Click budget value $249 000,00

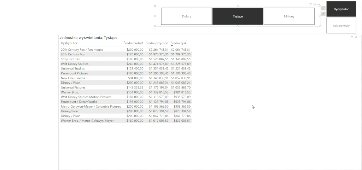(135, 64)
